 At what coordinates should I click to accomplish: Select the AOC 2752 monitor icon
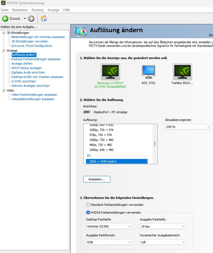[x=148, y=72]
